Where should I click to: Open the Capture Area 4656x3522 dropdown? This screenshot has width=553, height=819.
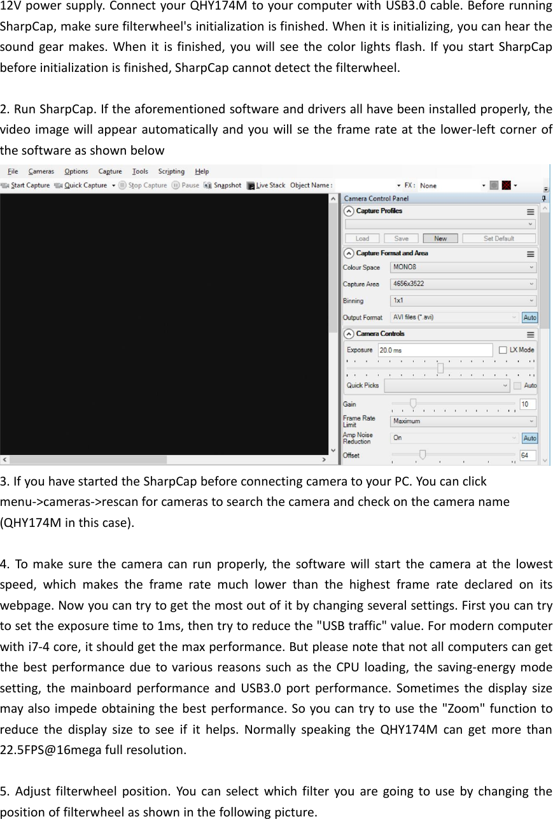point(463,284)
